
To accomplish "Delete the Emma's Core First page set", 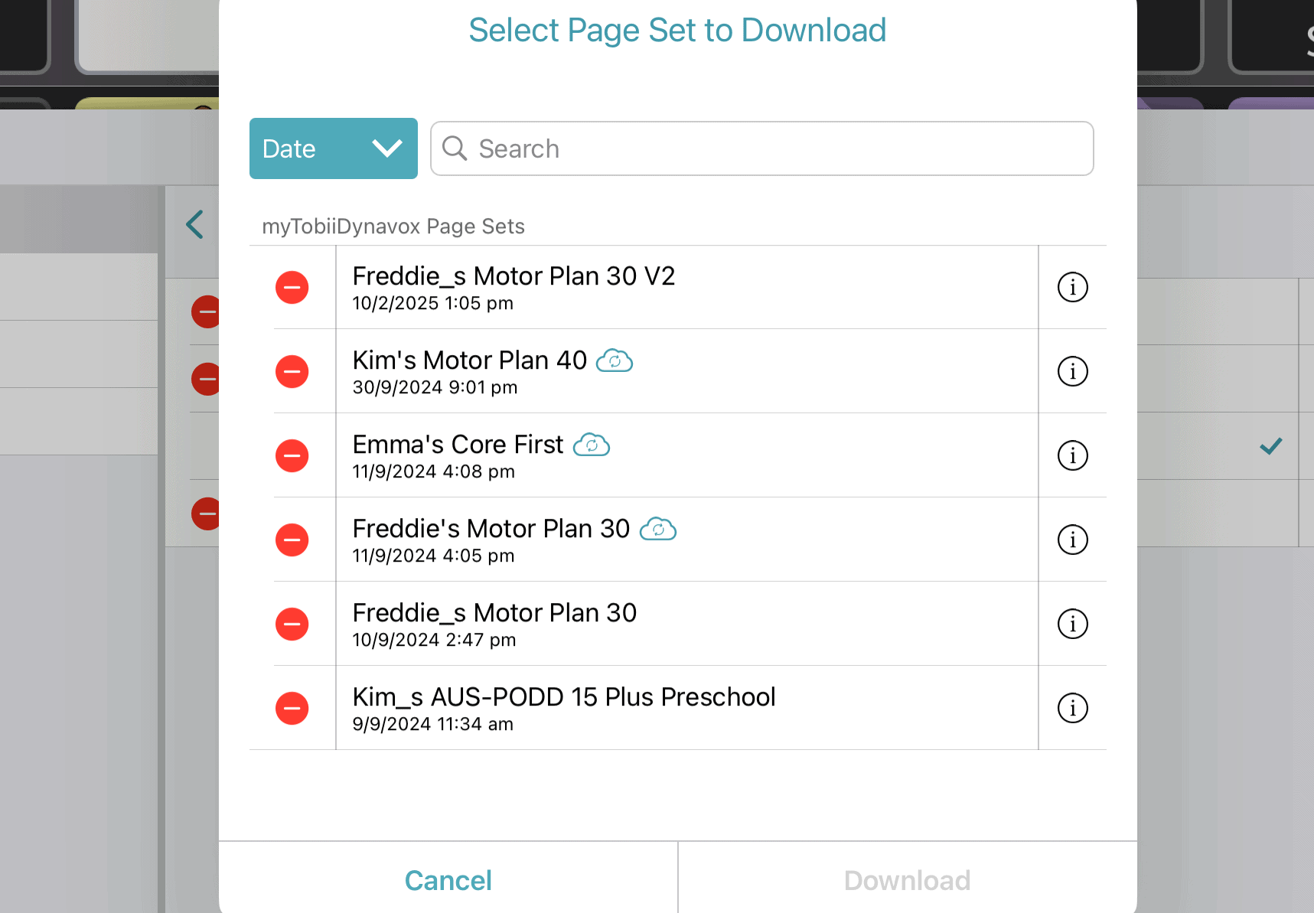I will 292,455.
